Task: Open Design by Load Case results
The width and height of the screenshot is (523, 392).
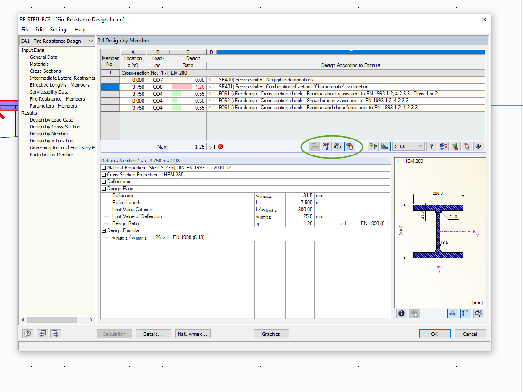Action: point(51,120)
